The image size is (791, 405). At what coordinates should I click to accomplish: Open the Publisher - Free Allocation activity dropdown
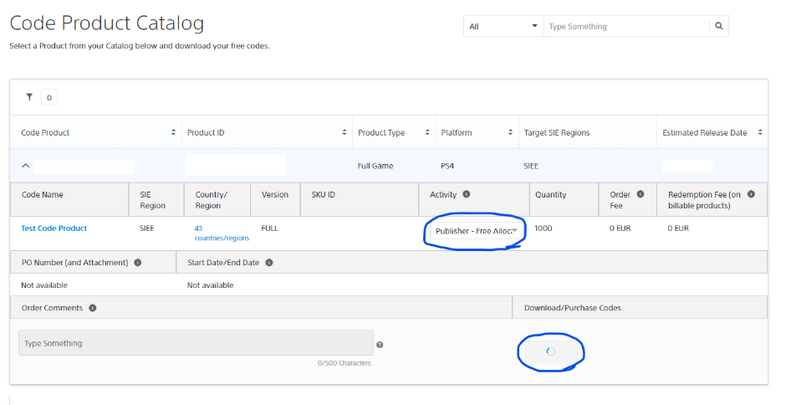pos(477,231)
